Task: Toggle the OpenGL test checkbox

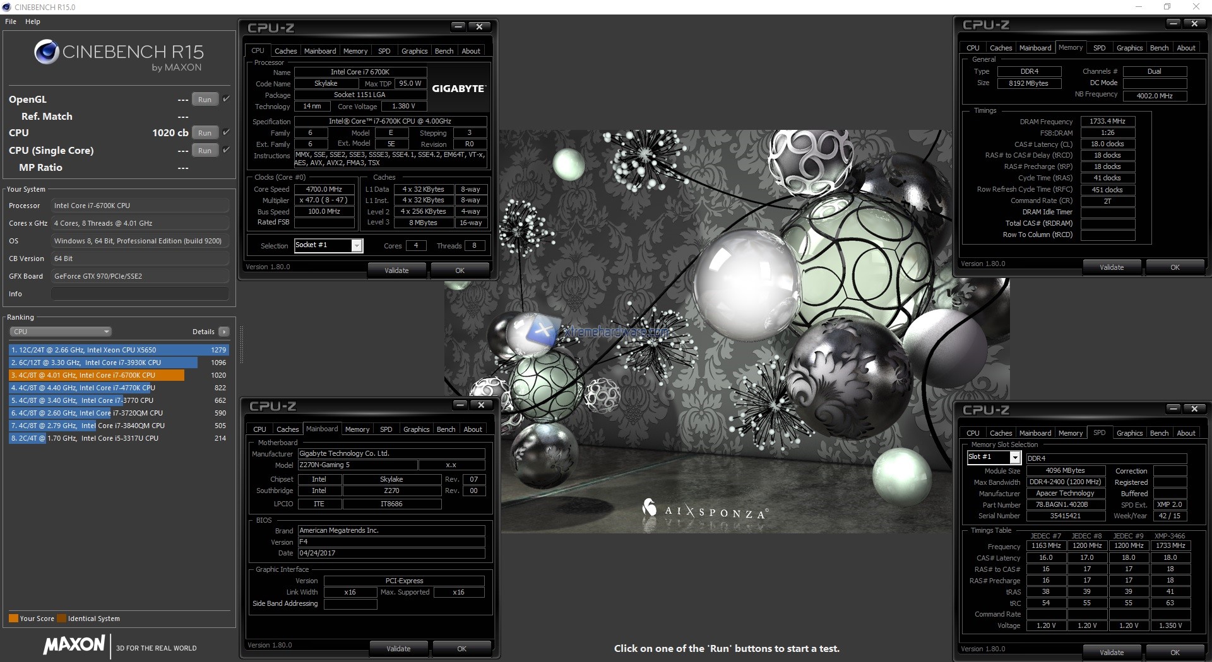Action: [x=226, y=99]
